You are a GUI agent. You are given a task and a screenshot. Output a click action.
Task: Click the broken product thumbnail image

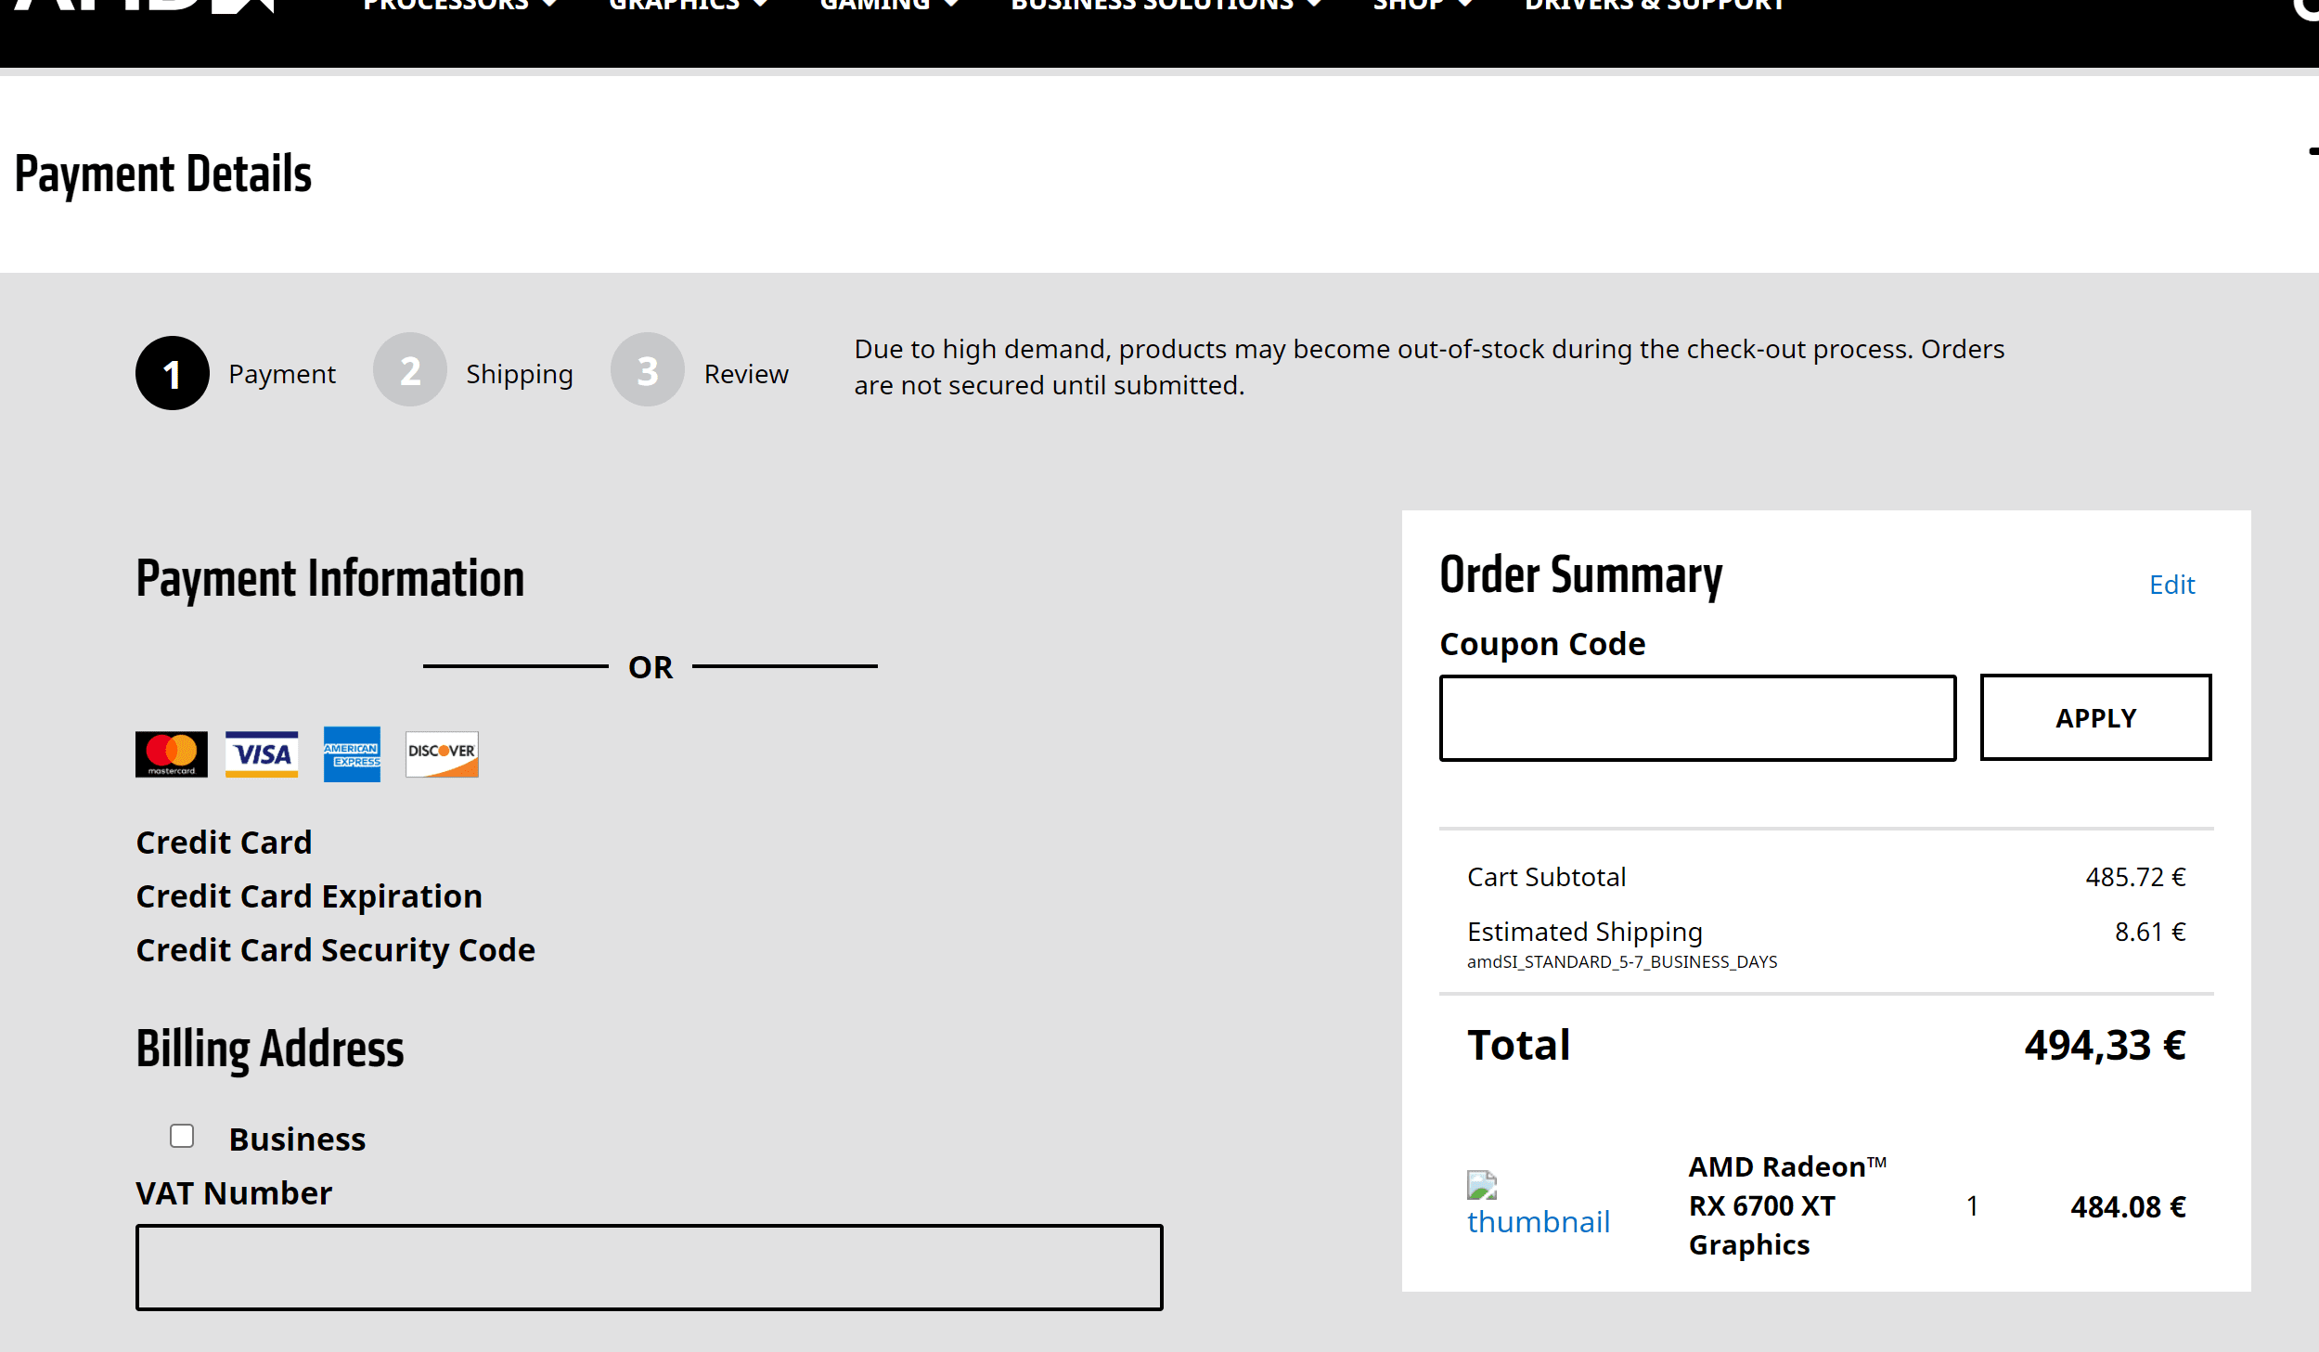[x=1482, y=1185]
